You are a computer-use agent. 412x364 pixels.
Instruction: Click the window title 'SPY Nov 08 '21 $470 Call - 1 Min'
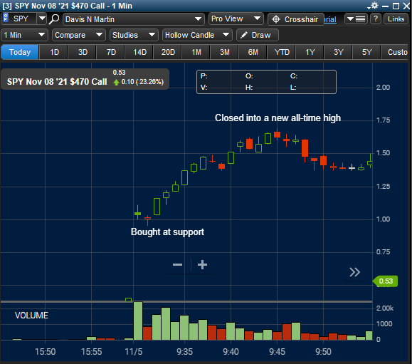[73, 6]
